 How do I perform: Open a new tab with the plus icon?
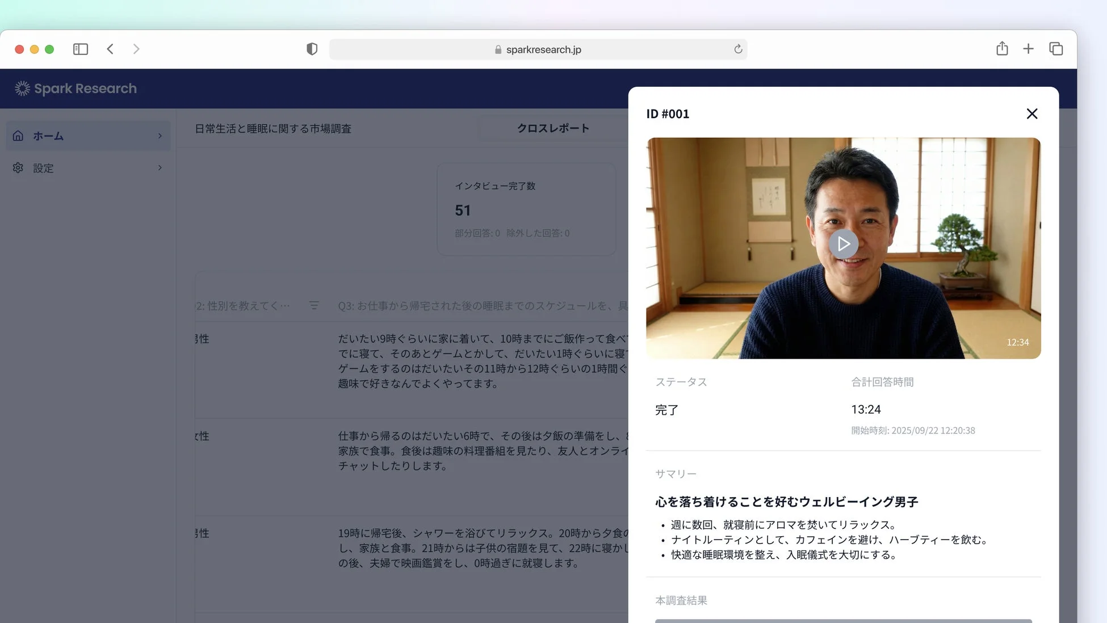(x=1029, y=49)
